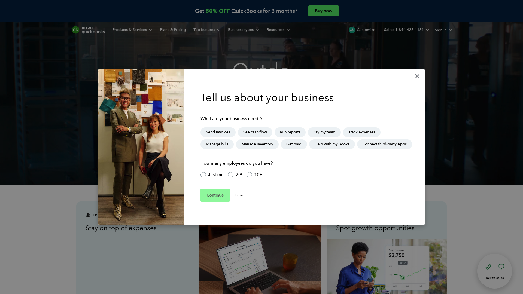This screenshot has height=294, width=523.
Task: Dismiss the modal with the X icon
Action: pyautogui.click(x=417, y=76)
